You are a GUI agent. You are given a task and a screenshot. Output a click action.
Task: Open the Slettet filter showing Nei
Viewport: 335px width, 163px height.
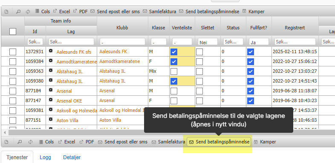click(x=208, y=42)
